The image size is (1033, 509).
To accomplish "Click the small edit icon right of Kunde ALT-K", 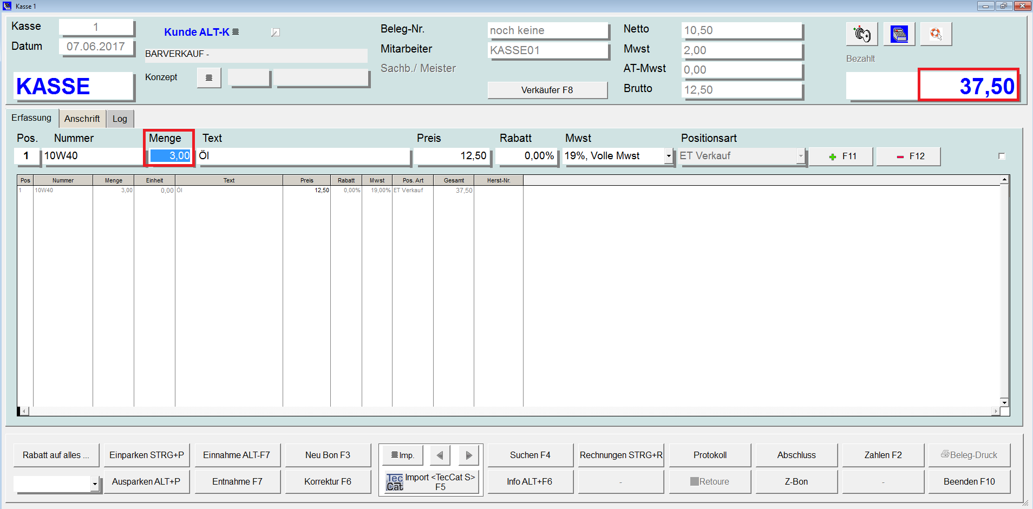I will 276,32.
